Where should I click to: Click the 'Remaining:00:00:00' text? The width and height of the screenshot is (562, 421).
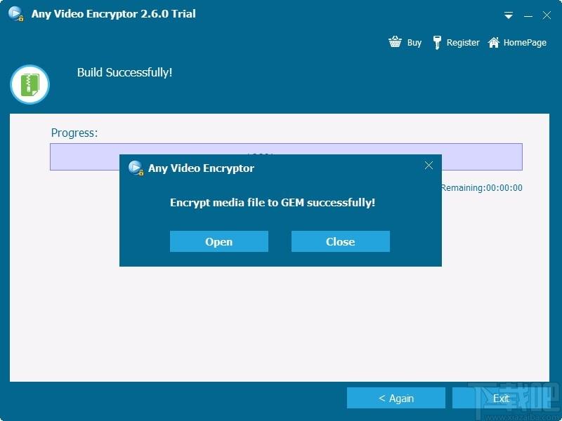482,187
